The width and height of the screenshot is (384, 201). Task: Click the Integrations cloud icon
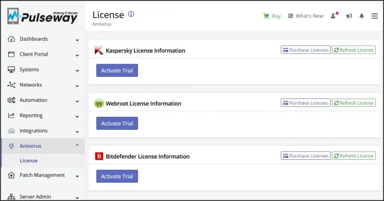click(x=11, y=131)
